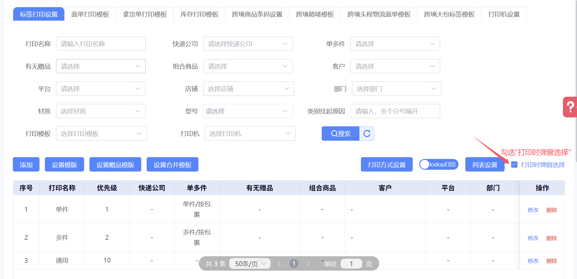Open the 50条/页 page size selector

[x=250, y=264]
